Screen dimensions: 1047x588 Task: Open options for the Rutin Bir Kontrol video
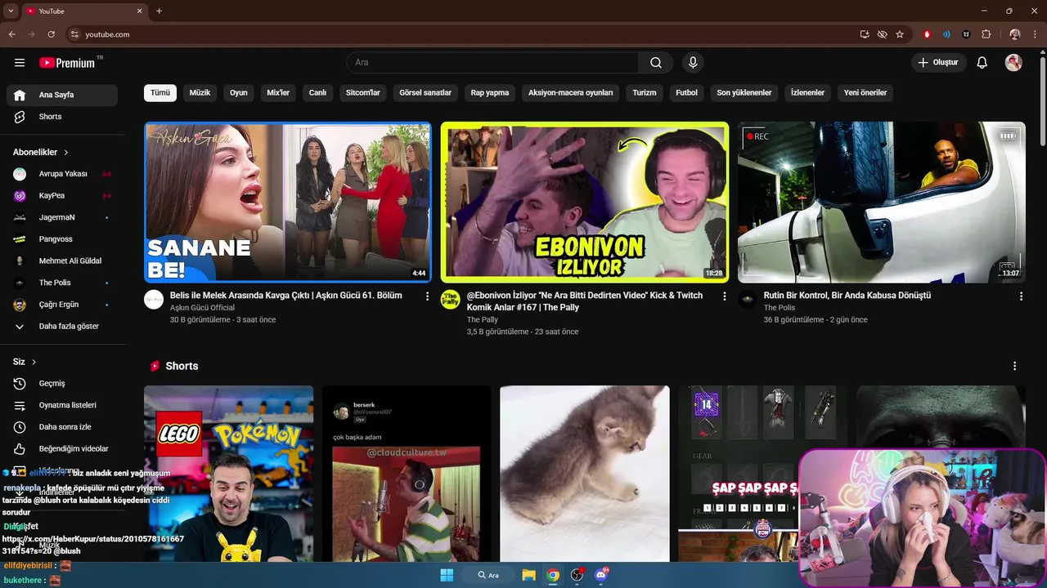click(1021, 296)
